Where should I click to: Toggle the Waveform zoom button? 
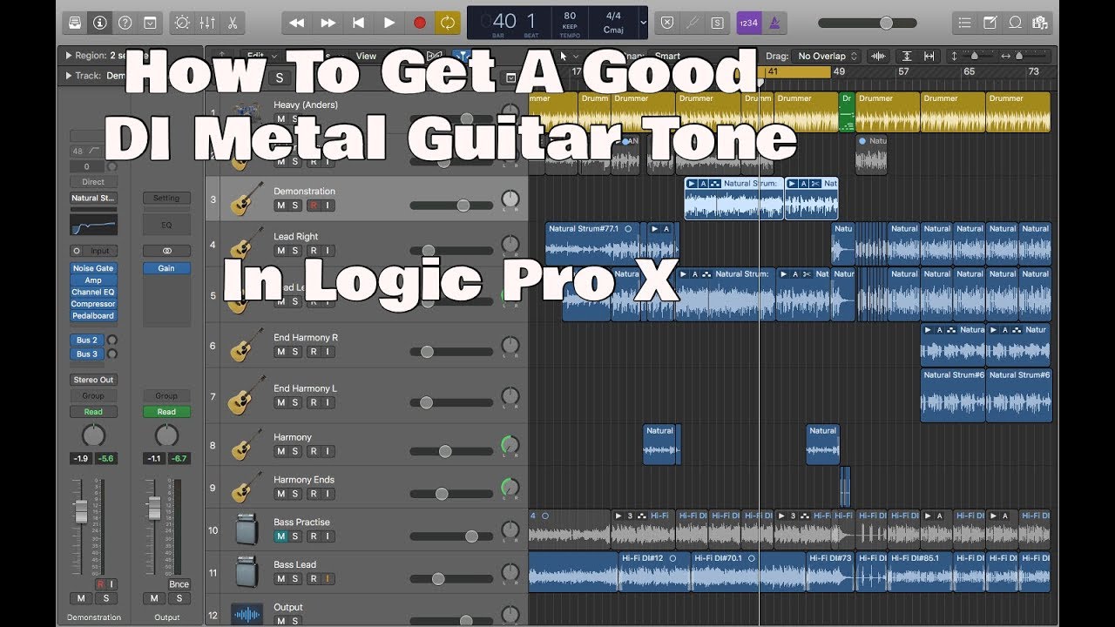pyautogui.click(x=878, y=56)
